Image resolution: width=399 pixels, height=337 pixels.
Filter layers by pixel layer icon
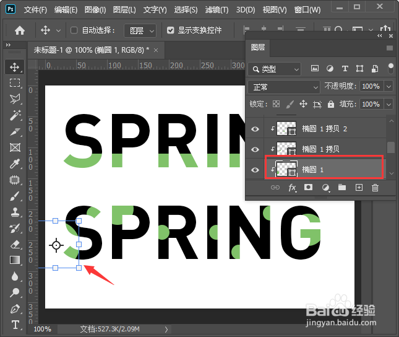315,68
